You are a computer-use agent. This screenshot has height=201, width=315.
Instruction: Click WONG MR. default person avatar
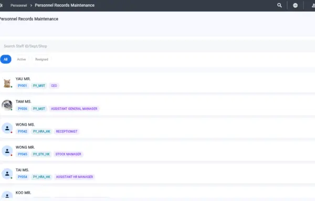click(7, 151)
